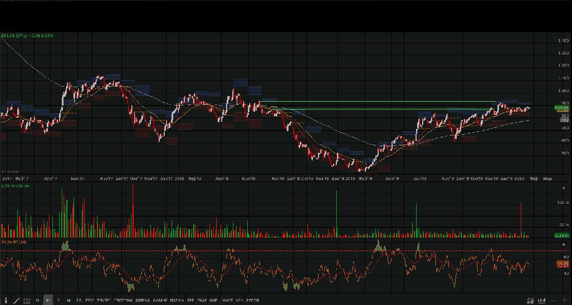Load the ΜΠΕΛΑ symbol chart
This screenshot has height=305, width=572.
point(142,300)
